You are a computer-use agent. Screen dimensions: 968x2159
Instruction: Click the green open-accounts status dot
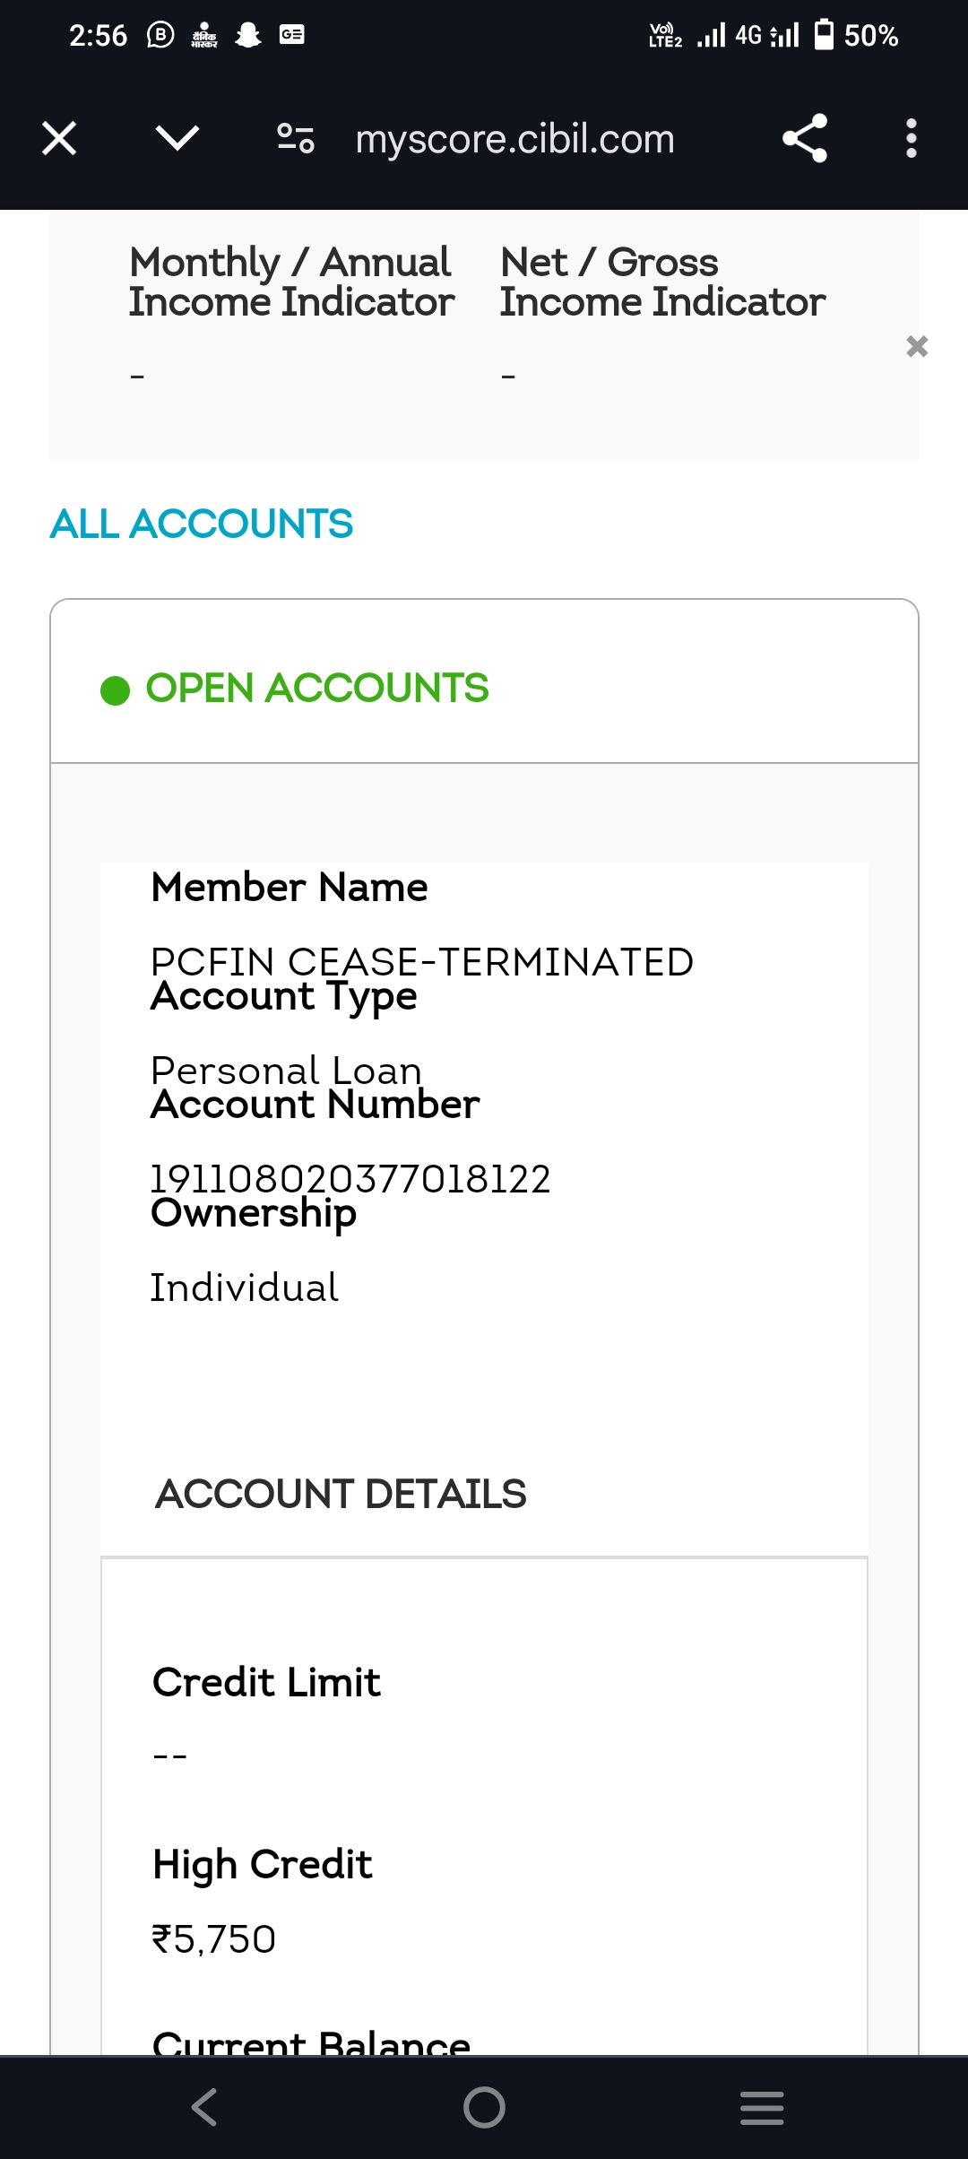click(x=115, y=690)
